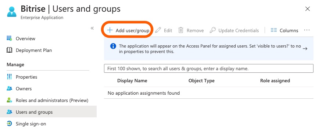The width and height of the screenshot is (319, 132).
Task: Close the Users and groups blade
Action: (307, 9)
